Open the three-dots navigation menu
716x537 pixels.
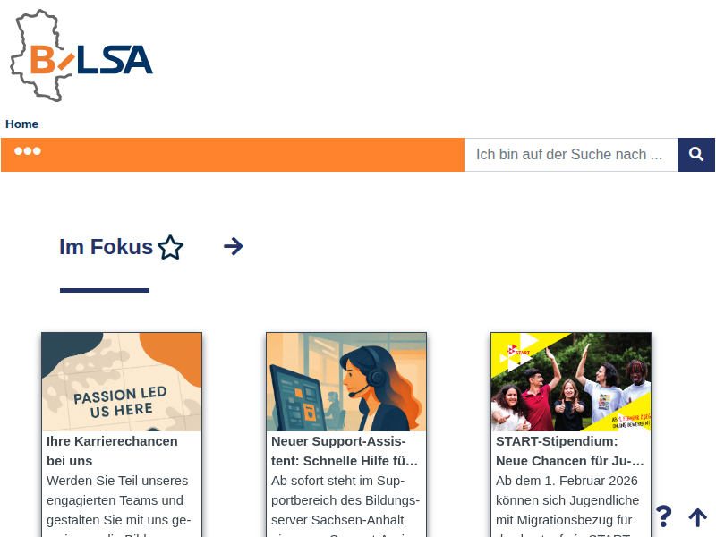point(28,151)
